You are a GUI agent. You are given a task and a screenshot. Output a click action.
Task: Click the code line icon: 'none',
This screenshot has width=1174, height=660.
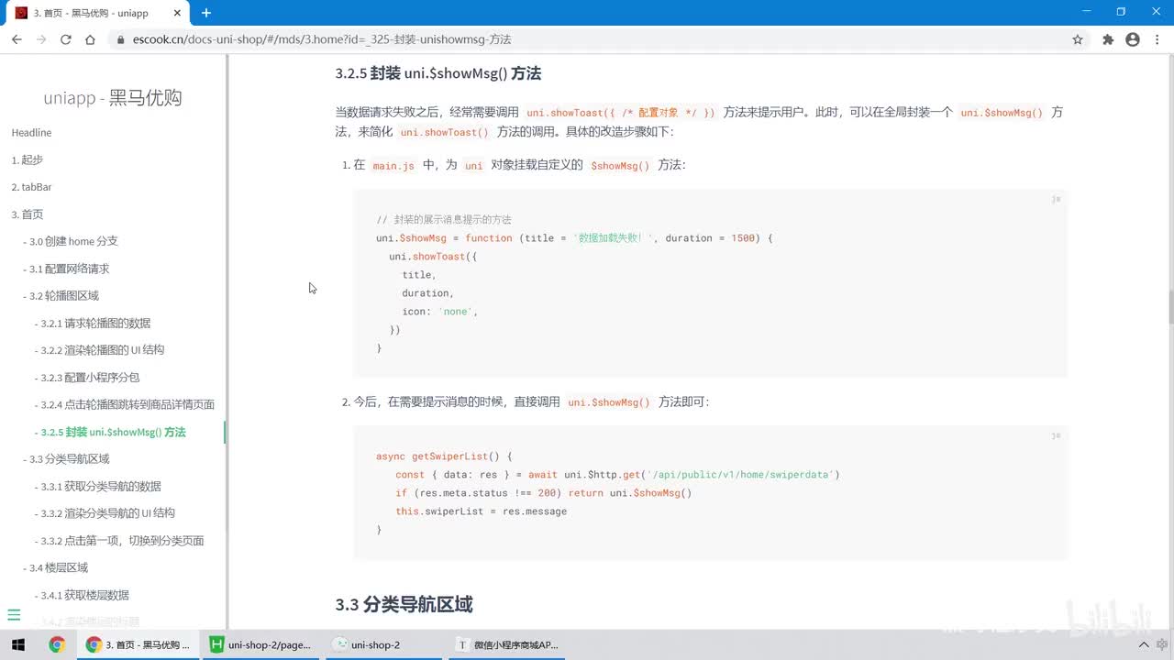tap(440, 312)
